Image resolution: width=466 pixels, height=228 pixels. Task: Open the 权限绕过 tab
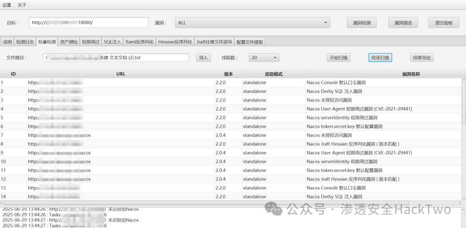coord(91,42)
